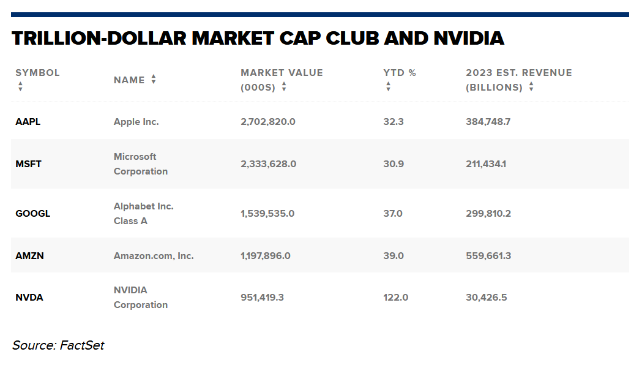Click Amazon's market value 1,197,896.0
Screen dimensions: 642x368
coord(266,255)
